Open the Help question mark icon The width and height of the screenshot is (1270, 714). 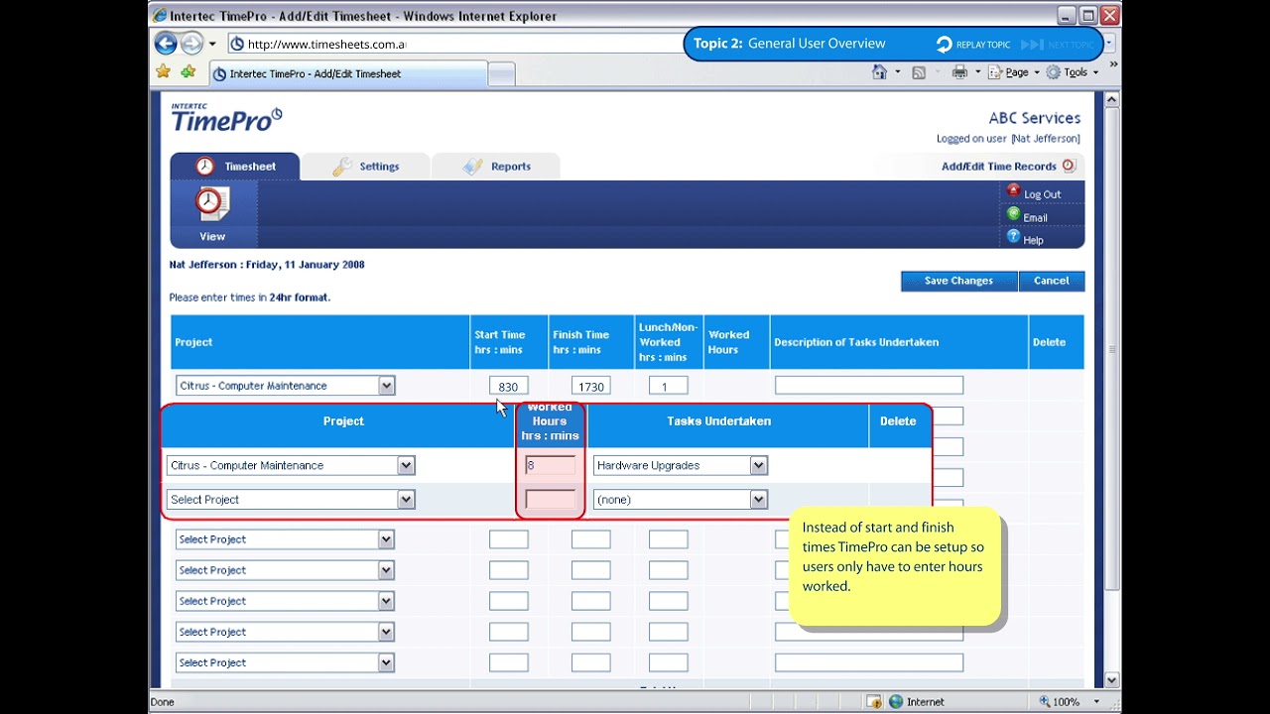pyautogui.click(x=1013, y=236)
